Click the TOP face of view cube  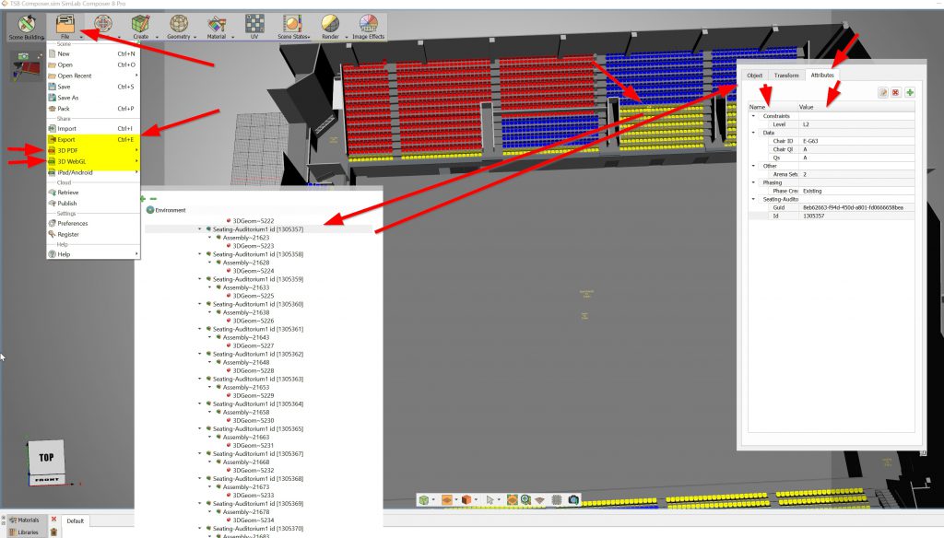(46, 458)
